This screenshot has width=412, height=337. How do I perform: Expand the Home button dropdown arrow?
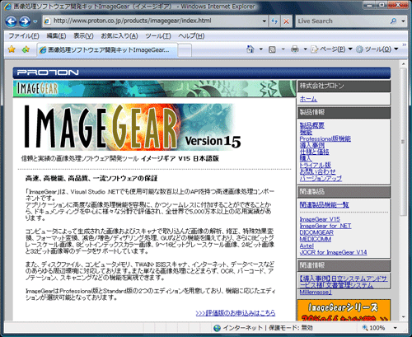[261, 49]
